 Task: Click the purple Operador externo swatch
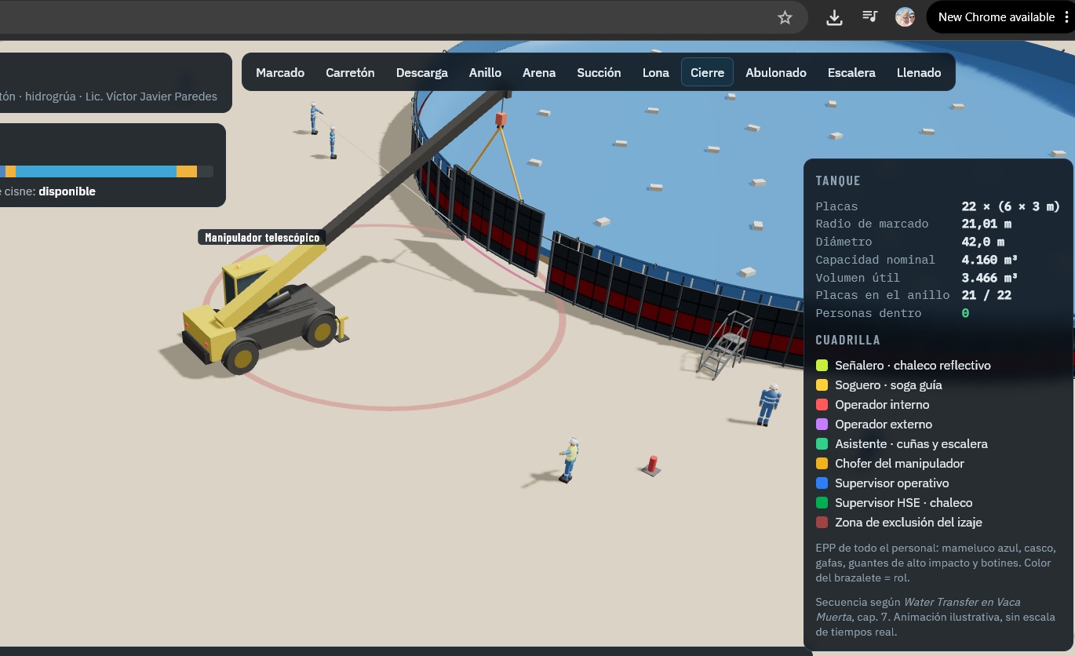(x=822, y=424)
